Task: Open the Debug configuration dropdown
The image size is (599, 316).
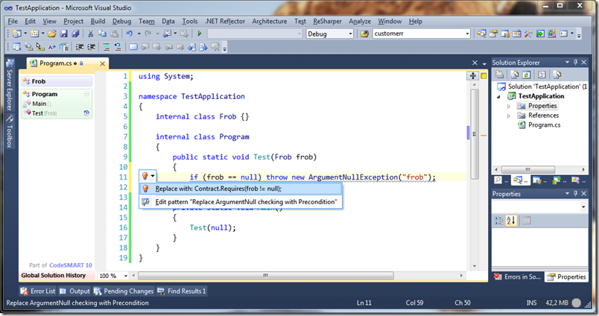Action: (350, 34)
